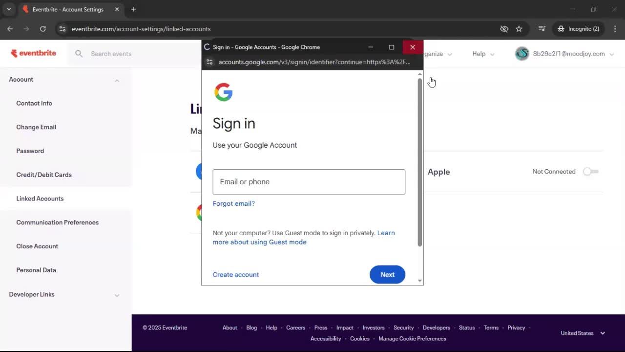Open the Chrome three-dot menu

tap(615, 29)
